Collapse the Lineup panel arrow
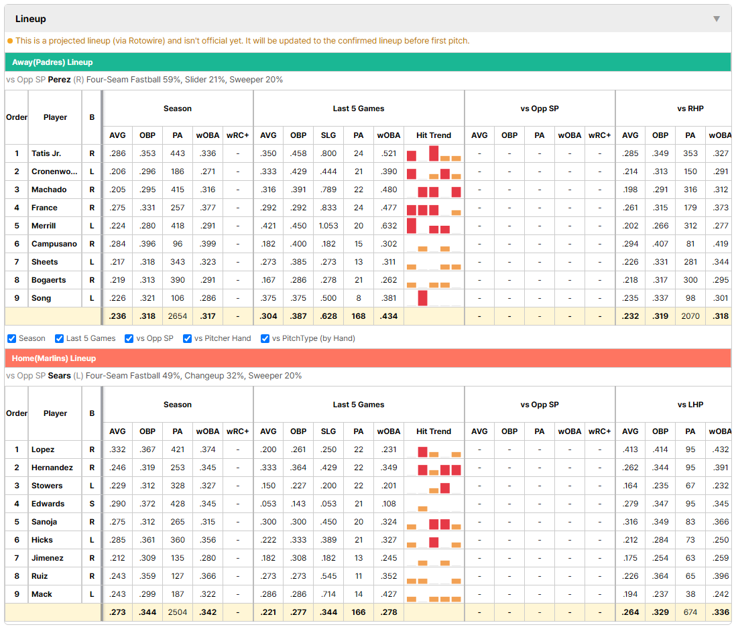The height and width of the screenshot is (629, 736). 717,19
